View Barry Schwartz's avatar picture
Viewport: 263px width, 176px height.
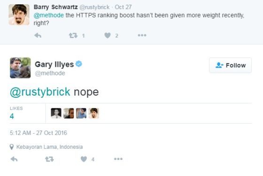pyautogui.click(x=19, y=15)
